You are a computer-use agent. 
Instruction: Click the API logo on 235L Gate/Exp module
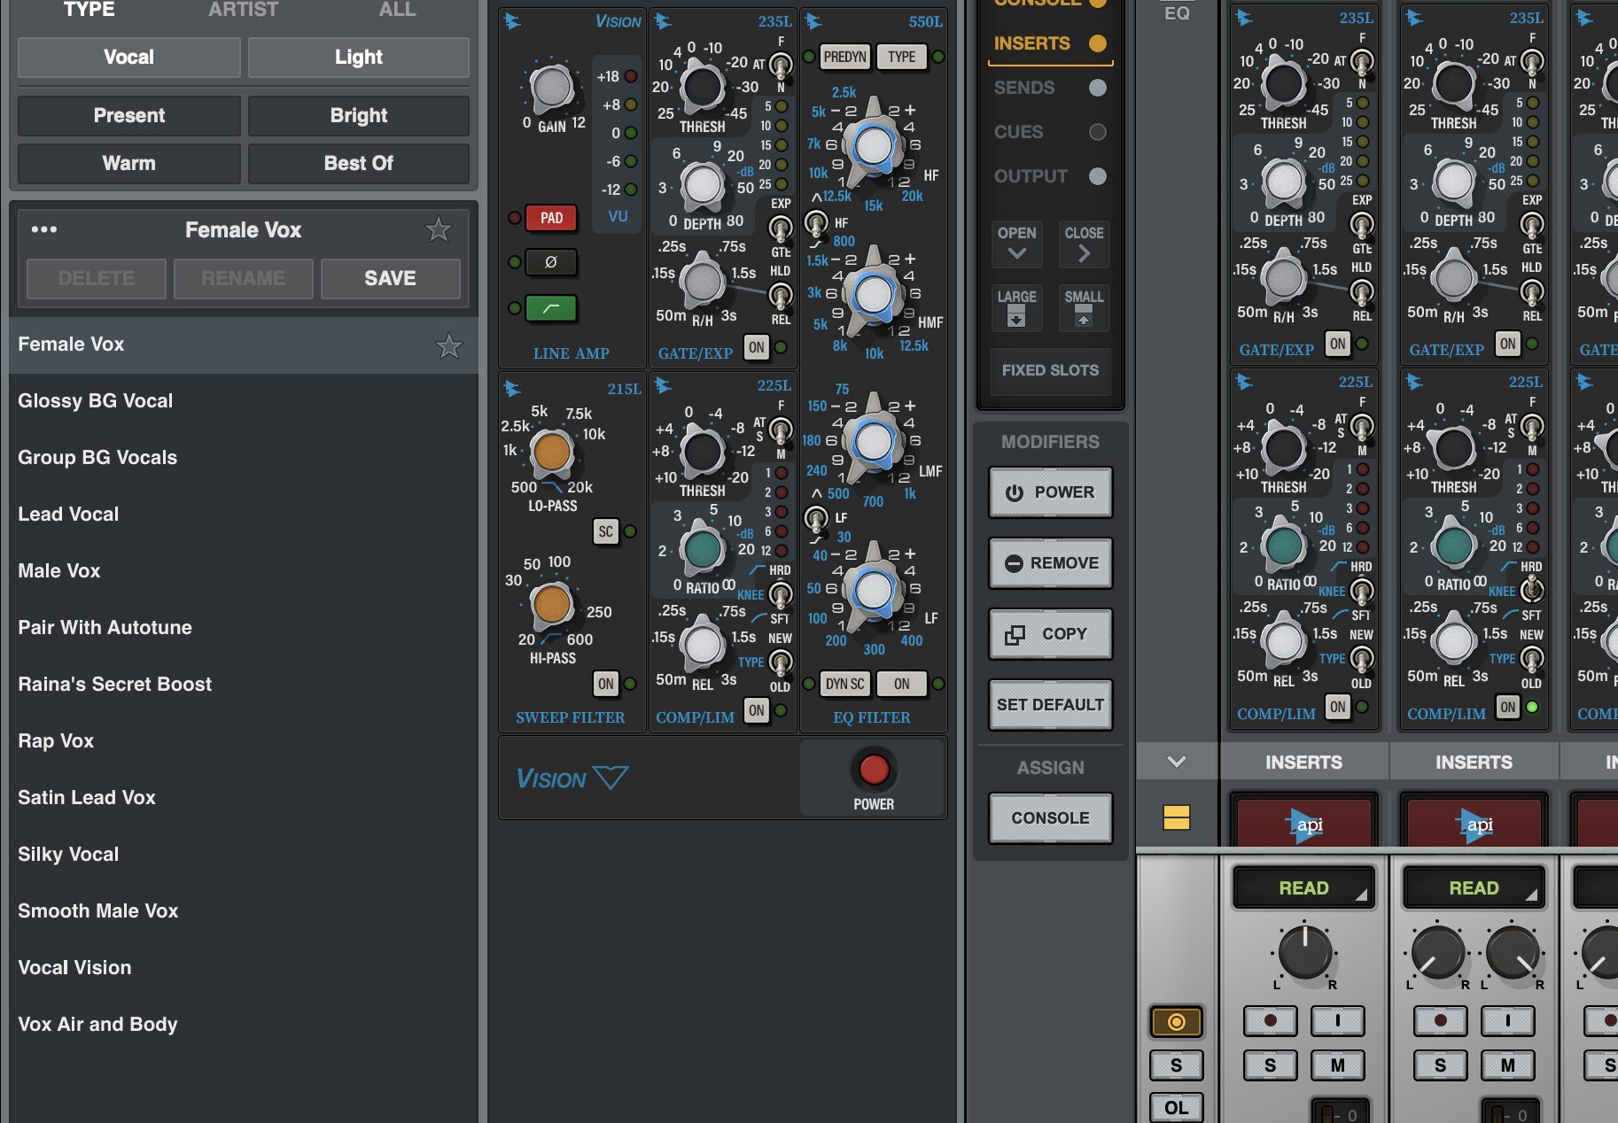coord(662,21)
